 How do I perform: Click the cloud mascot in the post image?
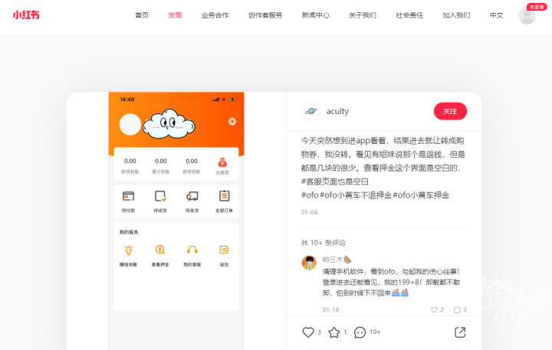[169, 123]
